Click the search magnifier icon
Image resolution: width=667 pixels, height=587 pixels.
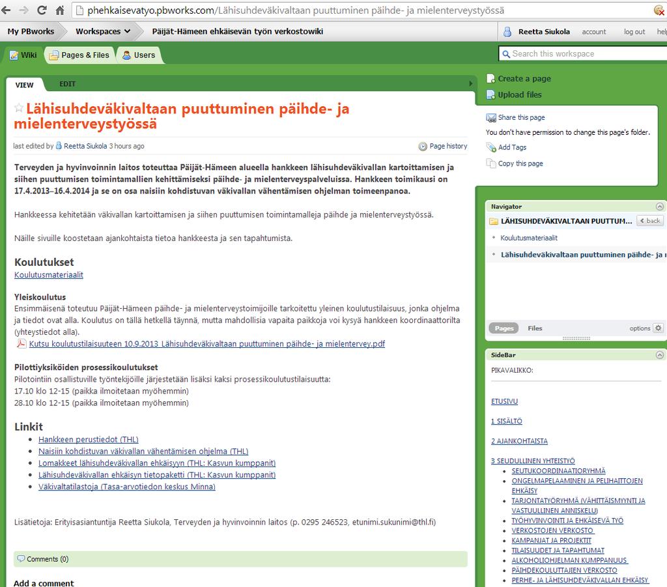[505, 54]
